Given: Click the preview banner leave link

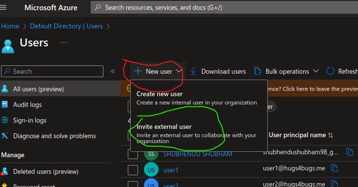Looking at the screenshot, I should pos(312,89).
